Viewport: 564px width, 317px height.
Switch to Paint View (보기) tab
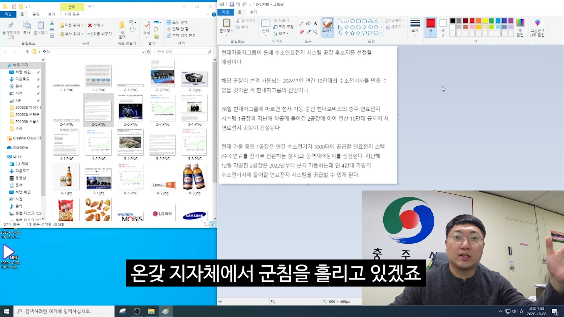[x=253, y=12]
